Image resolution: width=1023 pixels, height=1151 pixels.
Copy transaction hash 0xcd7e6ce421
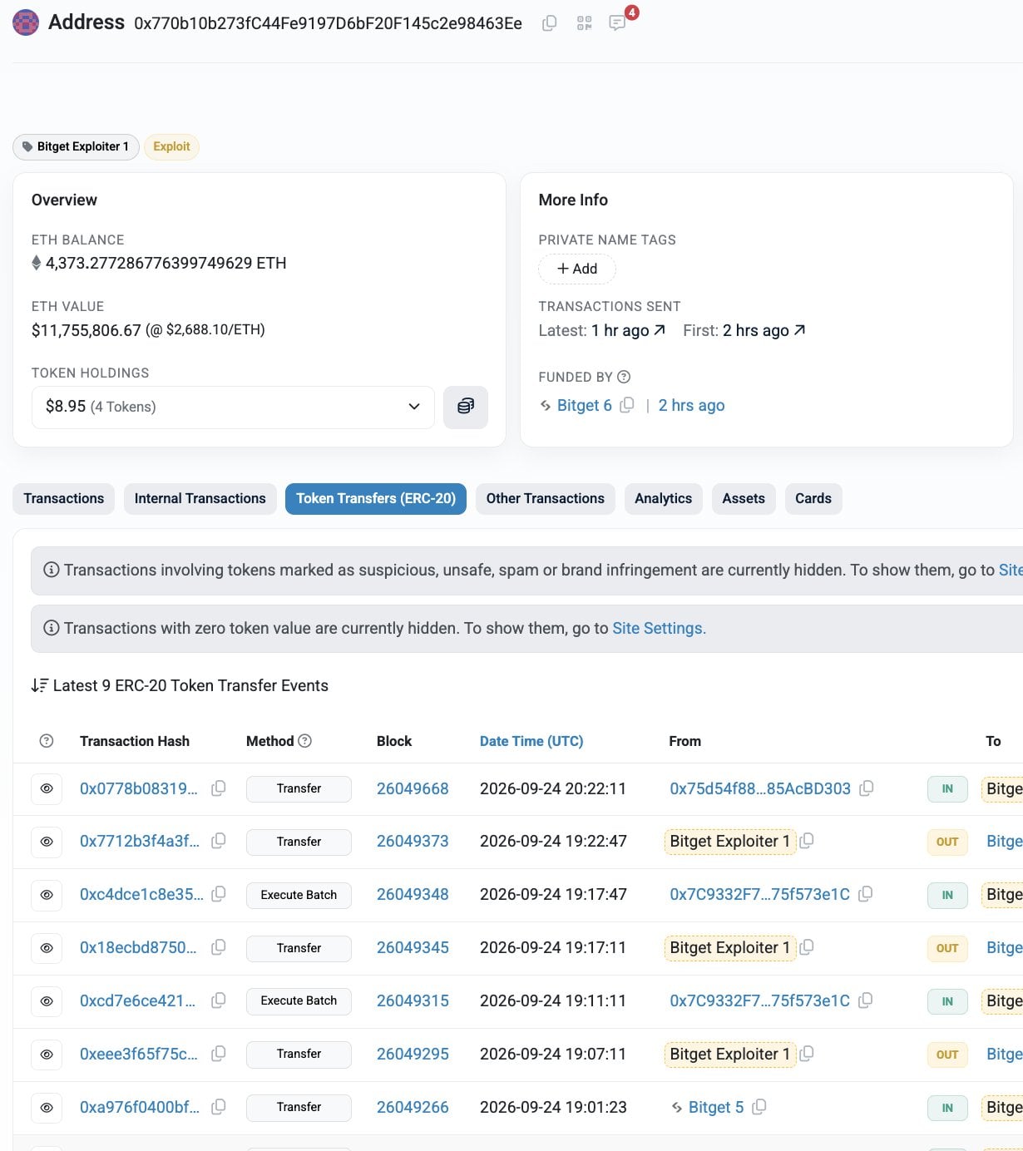[x=219, y=1000]
